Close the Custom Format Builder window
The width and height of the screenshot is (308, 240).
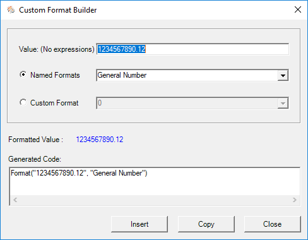click(x=298, y=9)
